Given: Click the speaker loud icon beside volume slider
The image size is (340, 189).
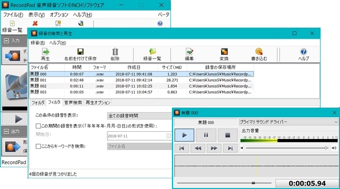Looking at the screenshot, I should [334, 148].
